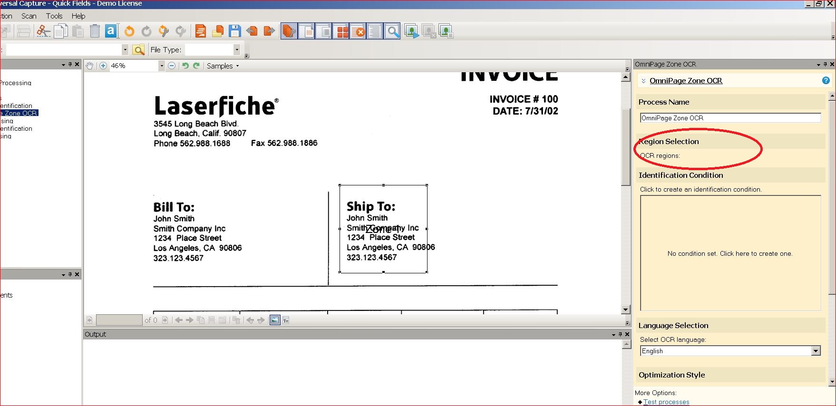The image size is (836, 406).
Task: Click the blue letter 'a' icon
Action: pos(111,31)
